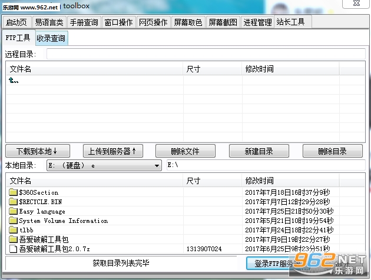Select the tlbb folder icon
This screenshot has height=280, width=371.
tap(13, 230)
